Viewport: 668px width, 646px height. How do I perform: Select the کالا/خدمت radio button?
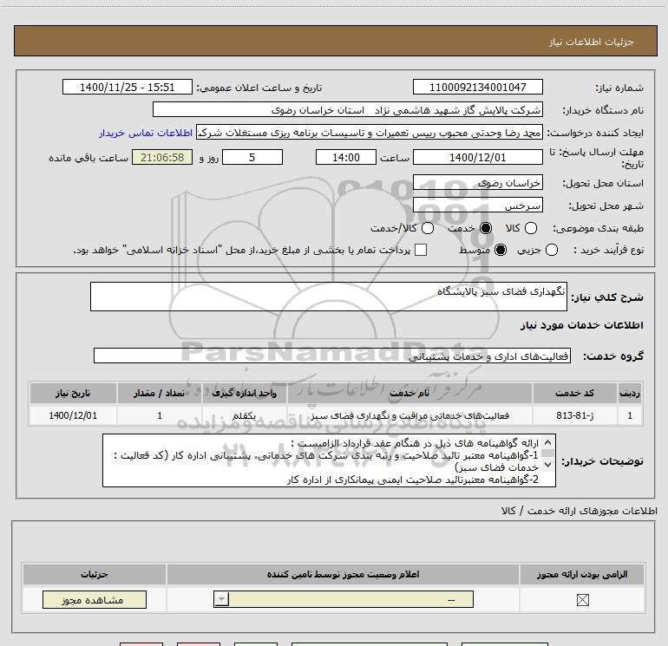tap(428, 228)
